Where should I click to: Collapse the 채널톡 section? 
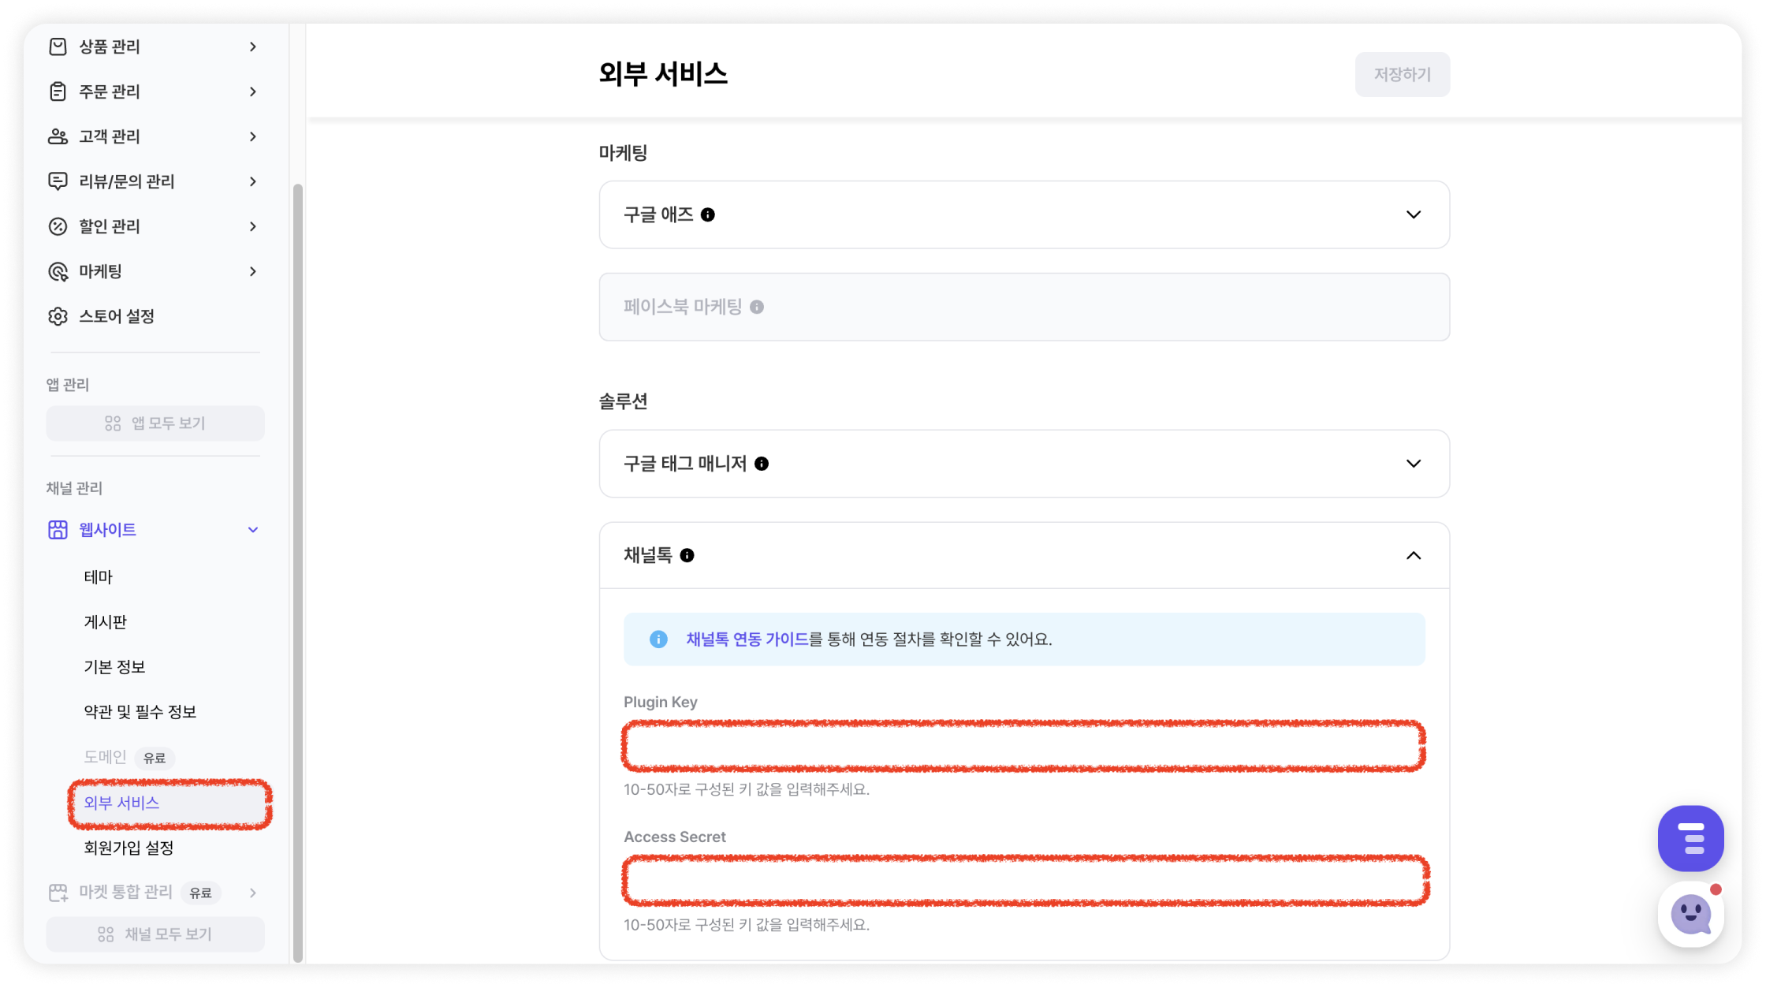point(1413,555)
